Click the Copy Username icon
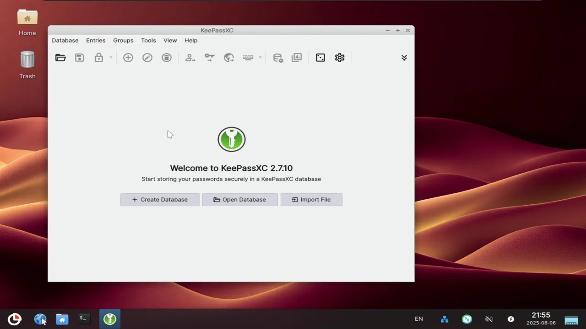Screen dimensions: 586x329 pyautogui.click(x=190, y=58)
